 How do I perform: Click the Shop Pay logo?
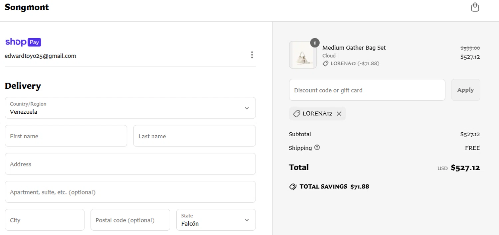pyautogui.click(x=23, y=42)
